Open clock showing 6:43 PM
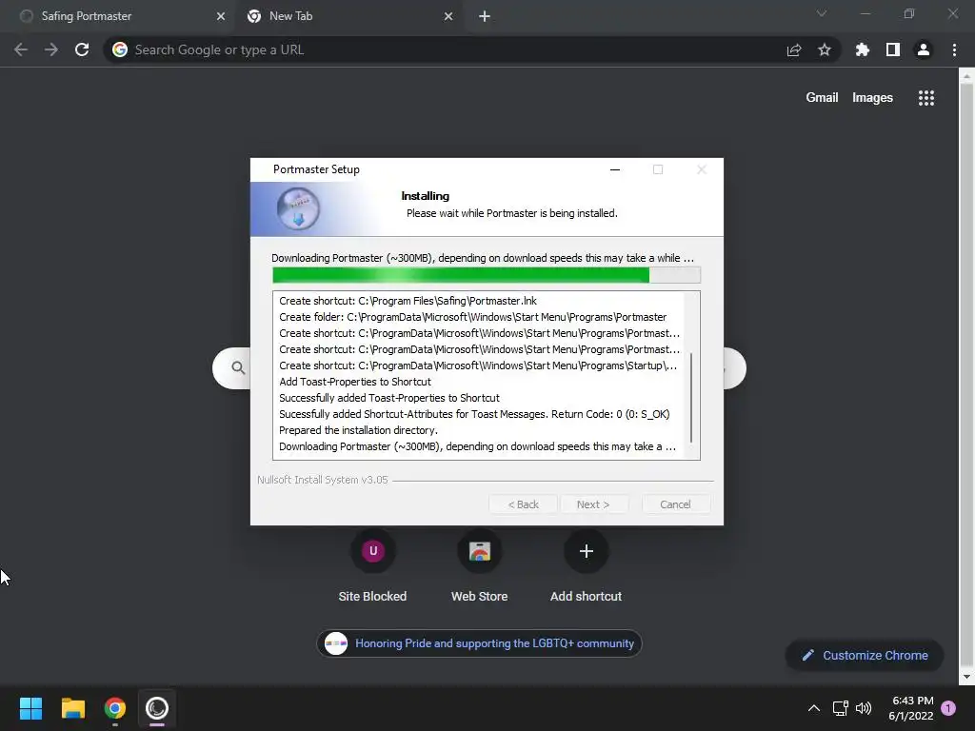The height and width of the screenshot is (731, 975). coord(911,708)
